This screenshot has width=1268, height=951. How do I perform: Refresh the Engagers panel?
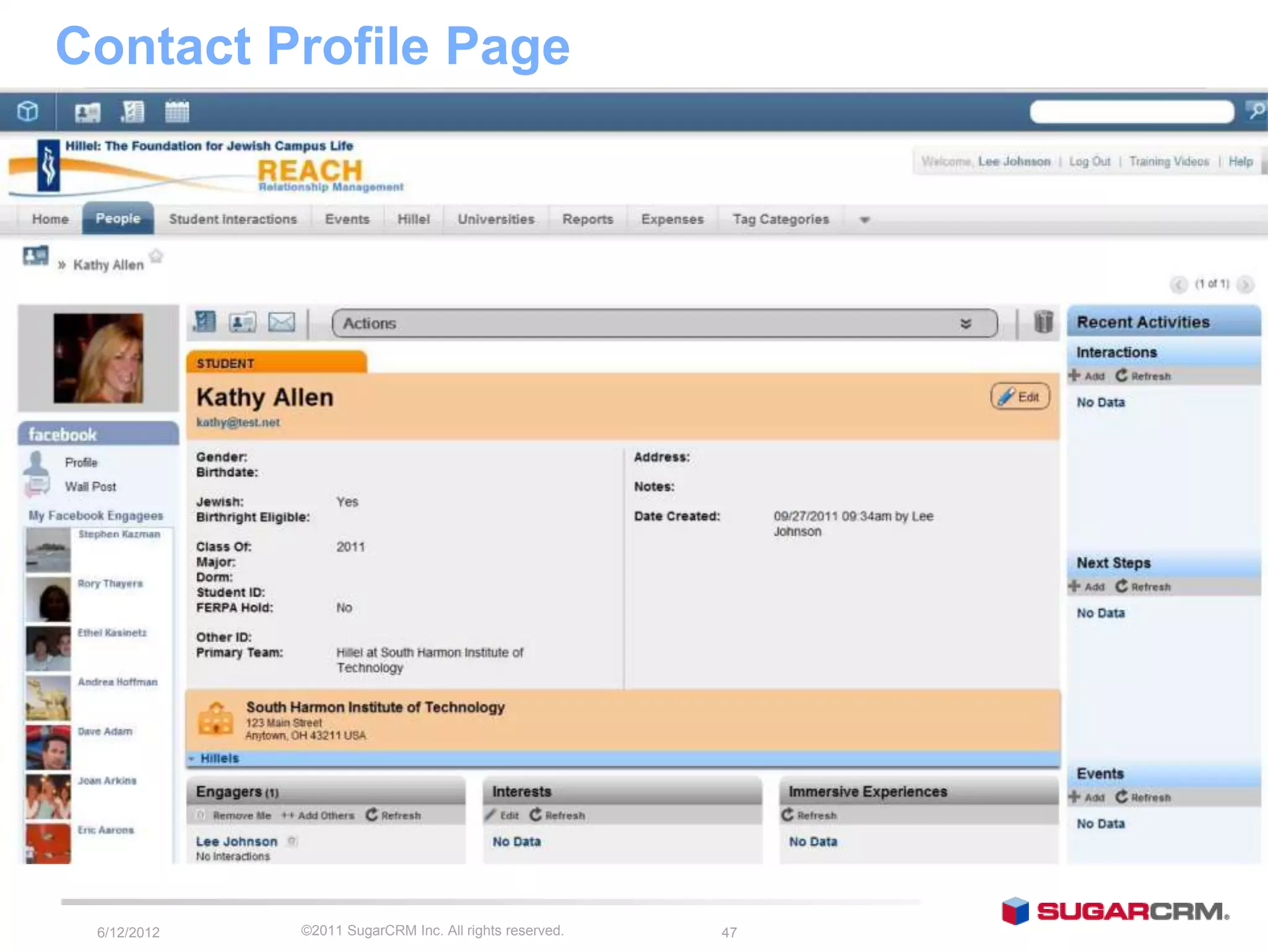click(393, 815)
